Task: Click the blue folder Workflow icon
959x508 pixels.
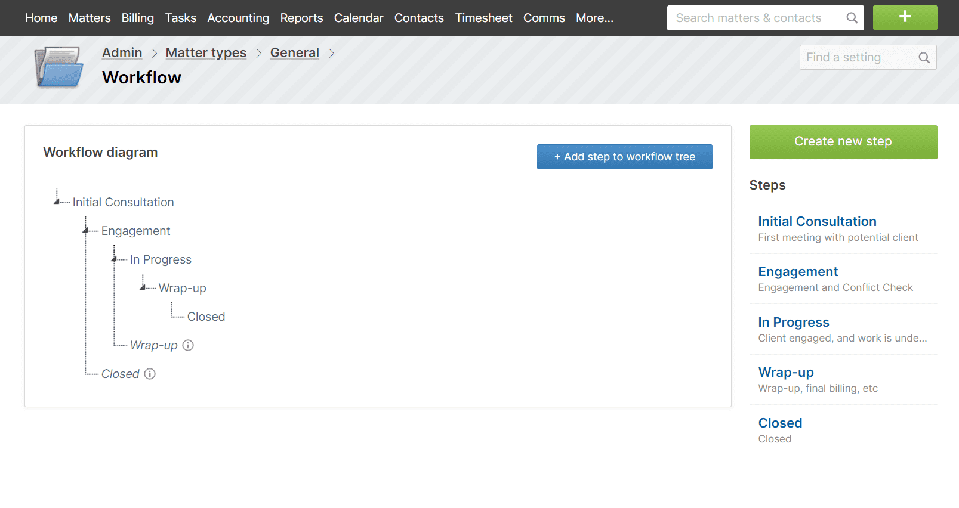Action: point(58,68)
